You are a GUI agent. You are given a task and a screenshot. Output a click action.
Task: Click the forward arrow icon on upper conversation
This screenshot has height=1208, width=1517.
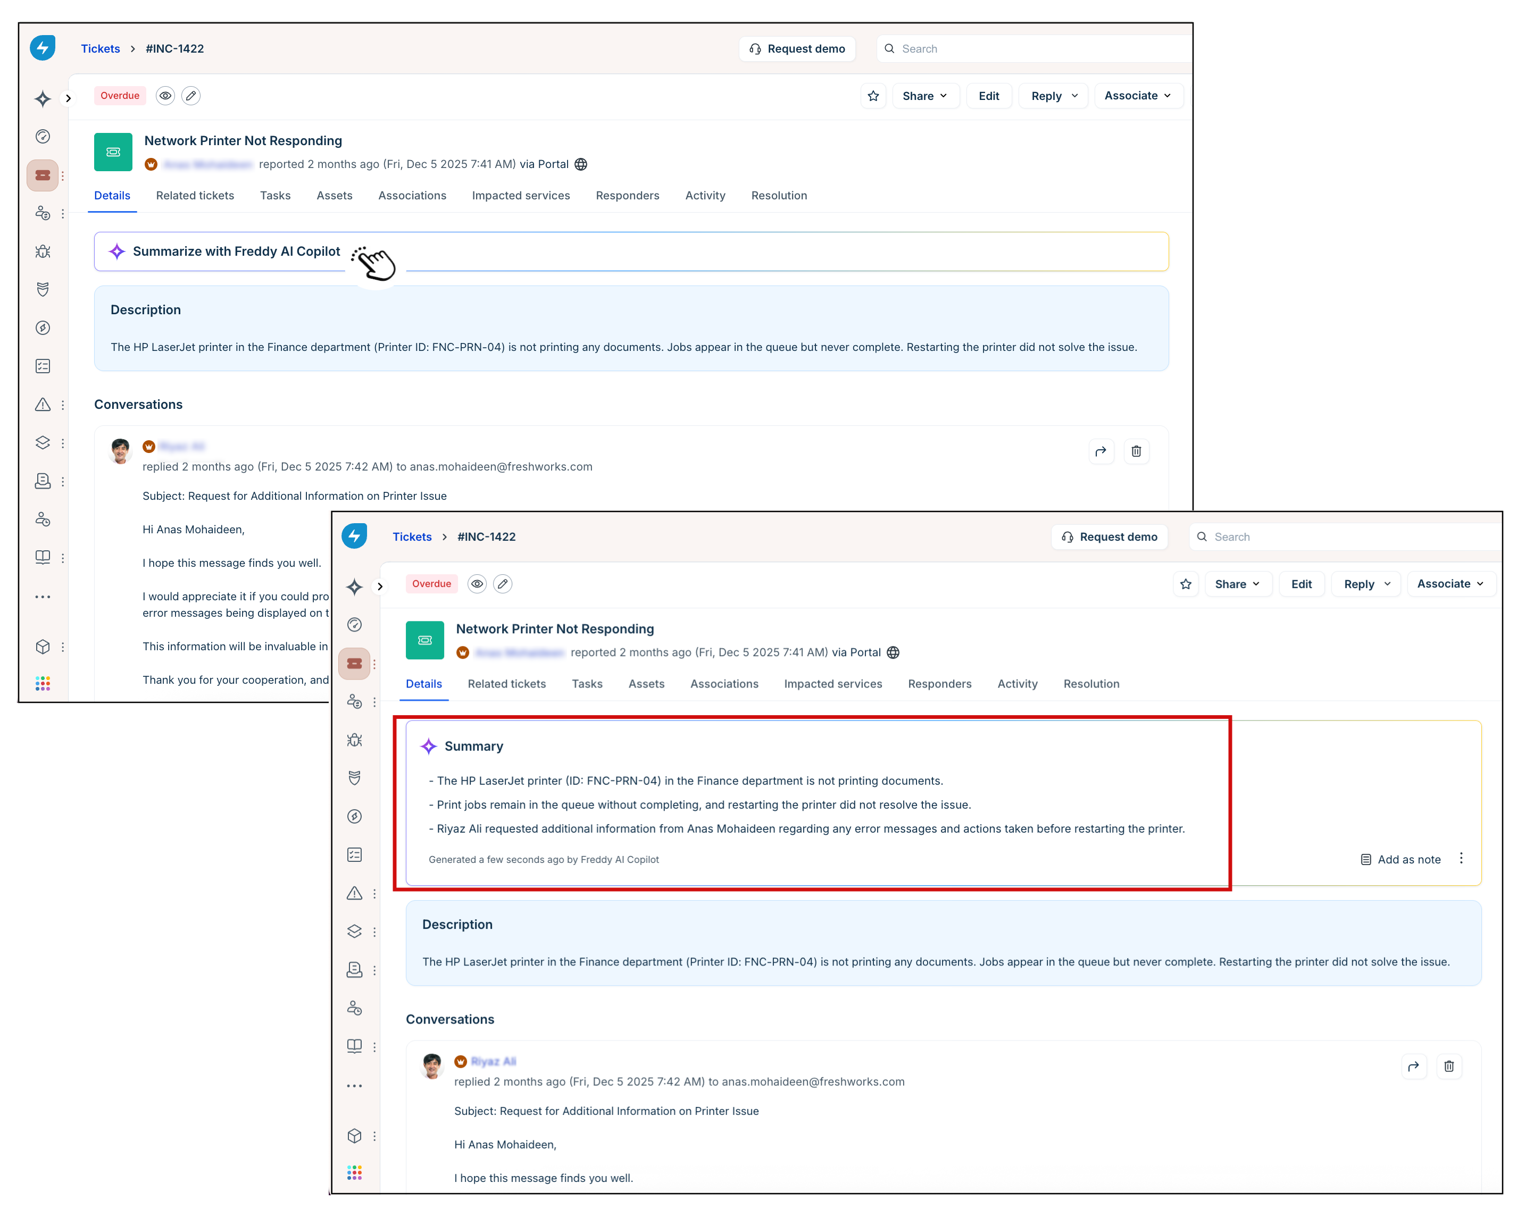(1101, 451)
